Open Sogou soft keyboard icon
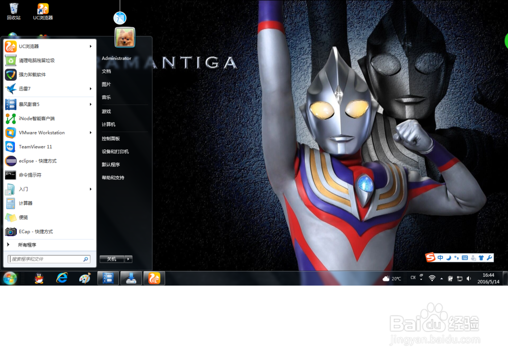Image resolution: width=508 pixels, height=357 pixels. (465, 258)
